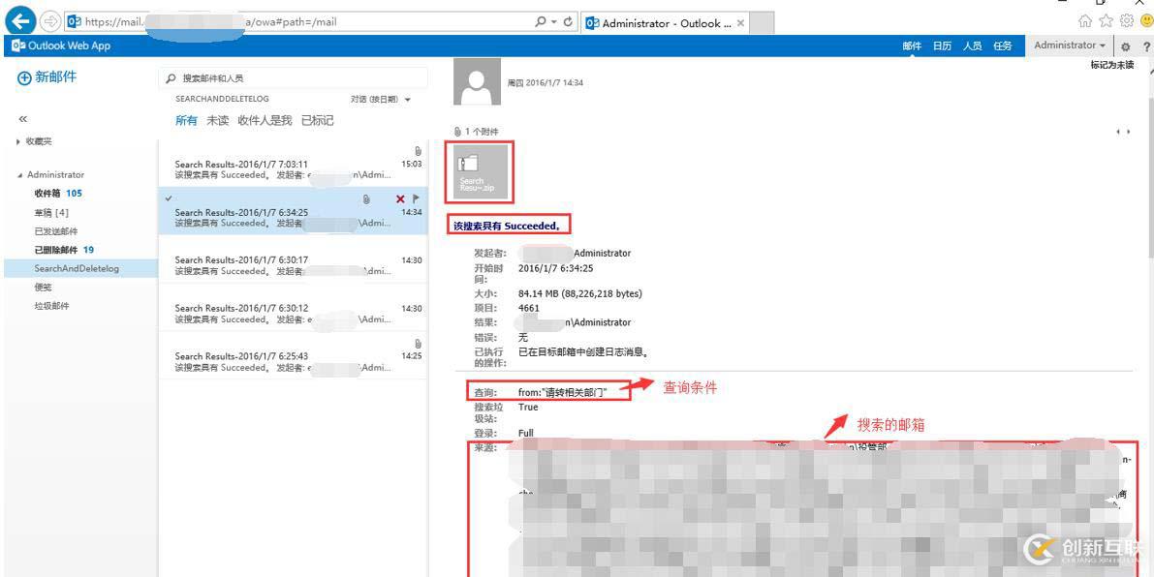This screenshot has width=1154, height=577.
Task: Click the smiley feedback icon
Action: coord(1146,21)
